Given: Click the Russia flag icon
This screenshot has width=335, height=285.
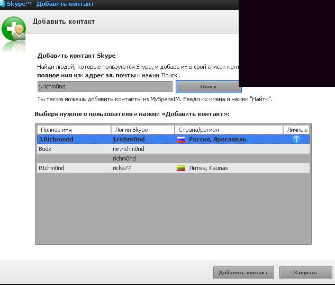Looking at the screenshot, I should 181,140.
